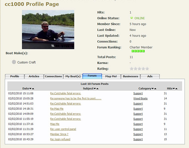Viewport: 189px width, 148px height.
Task: Open Re:Catchable fatal errors post from 14:51:03
Action: [66, 104]
